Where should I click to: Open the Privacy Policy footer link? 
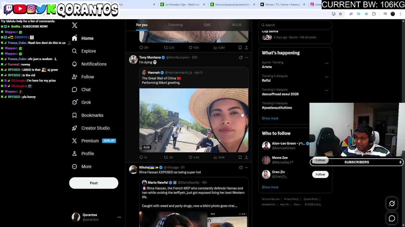pyautogui.click(x=291, y=199)
